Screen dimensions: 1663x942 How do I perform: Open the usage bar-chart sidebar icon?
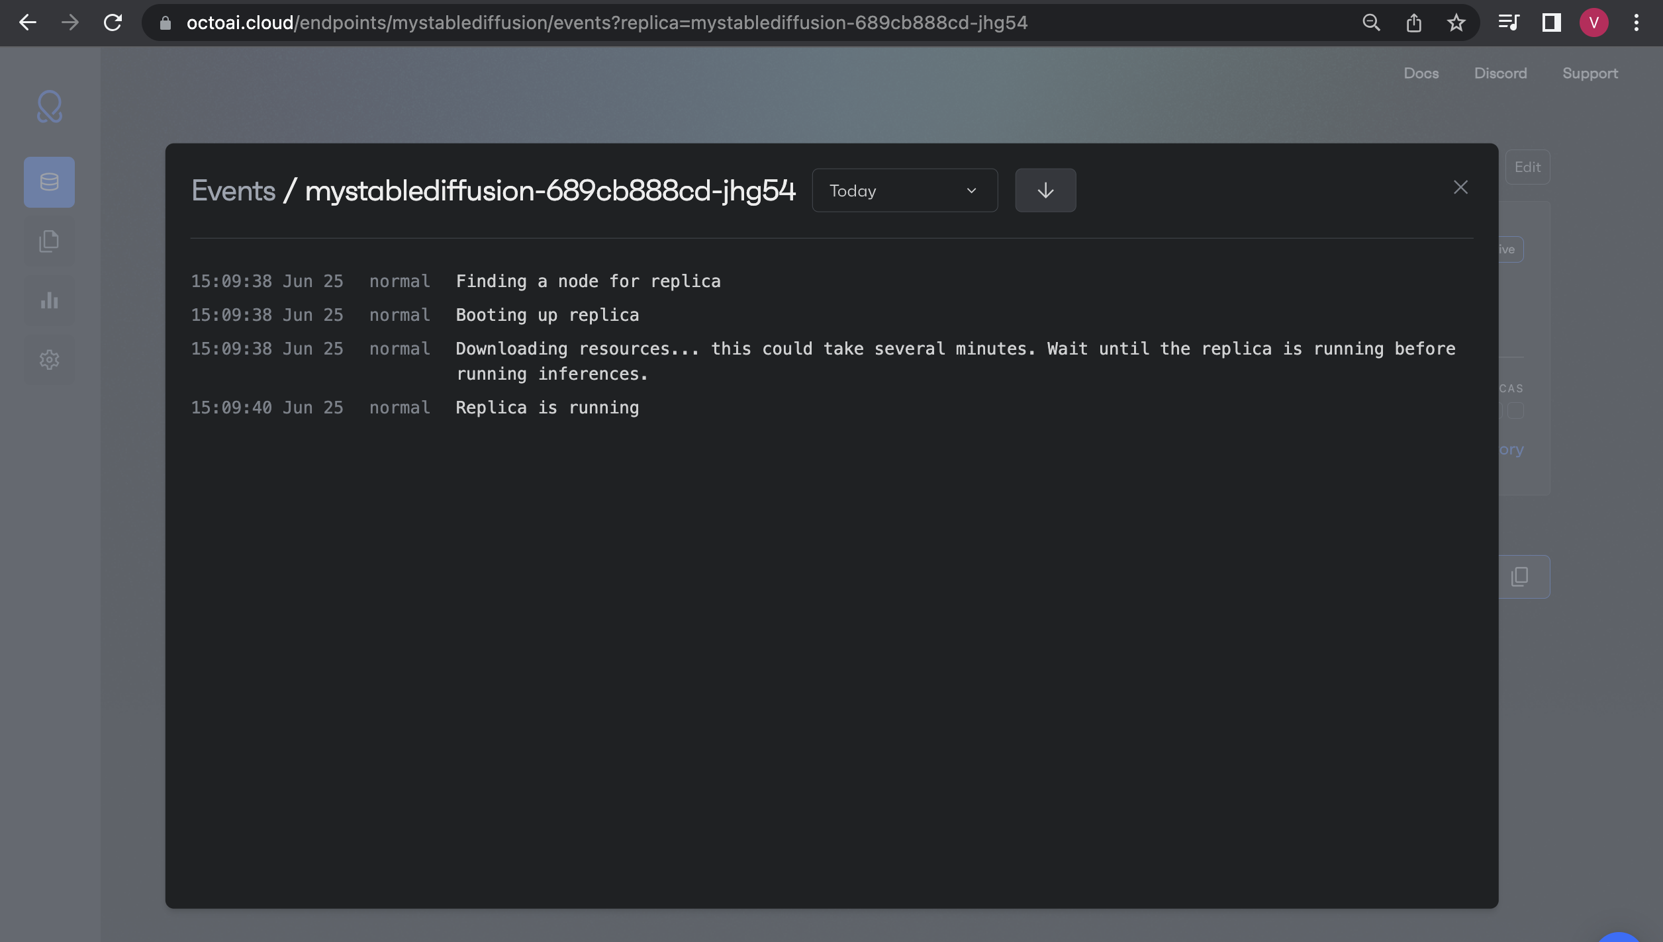50,300
